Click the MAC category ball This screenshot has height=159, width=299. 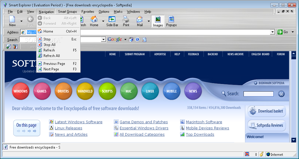[129, 91]
